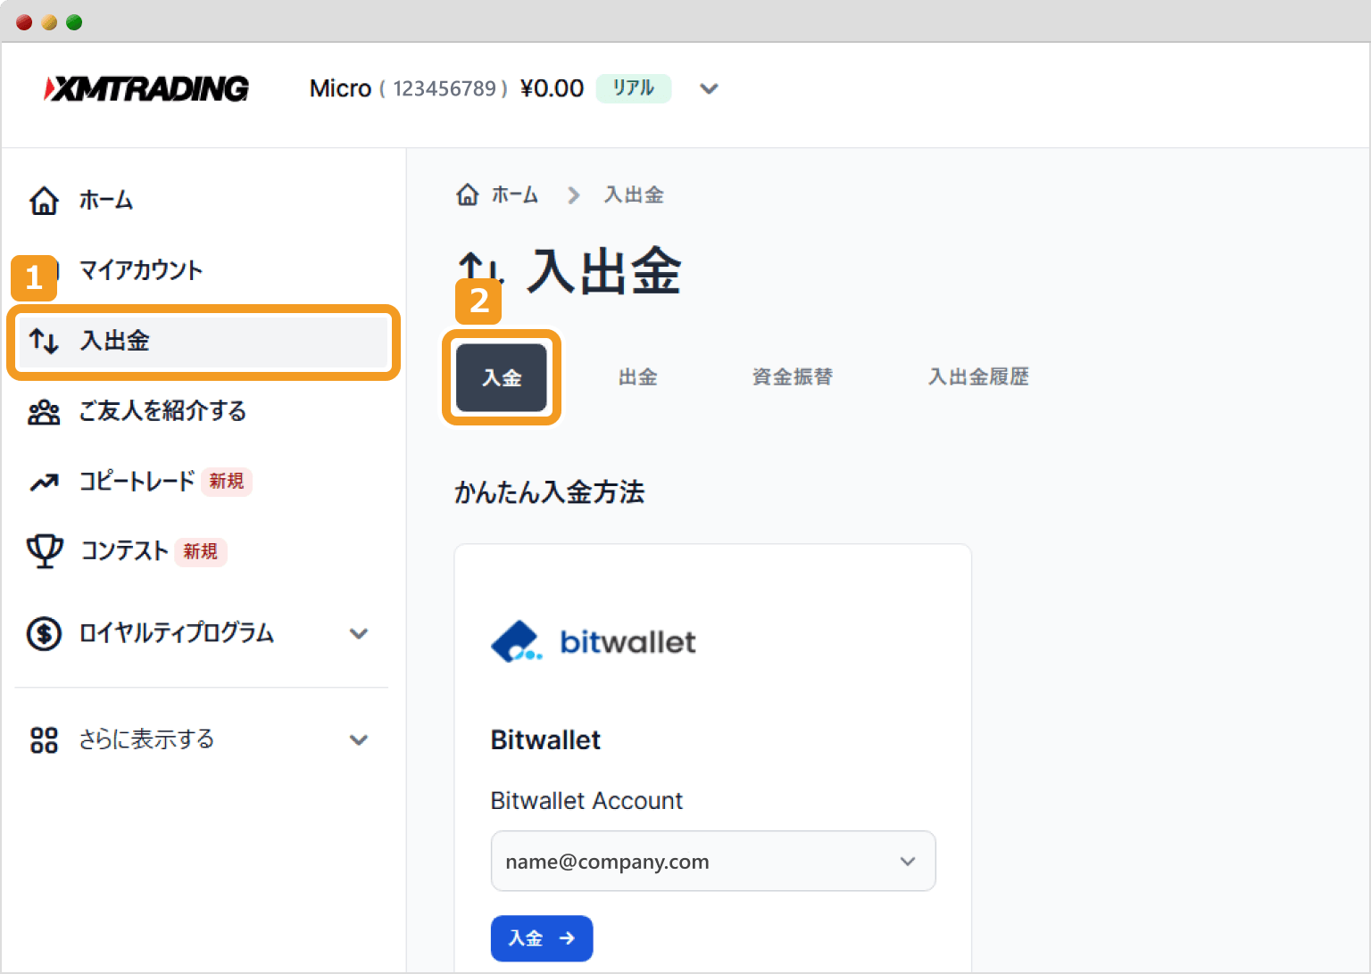Click the home icon in the sidebar
Screen dimensions: 1371x974
pyautogui.click(x=44, y=201)
